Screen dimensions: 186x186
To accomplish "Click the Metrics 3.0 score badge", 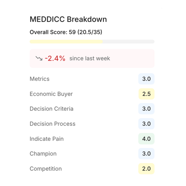I will [146, 79].
